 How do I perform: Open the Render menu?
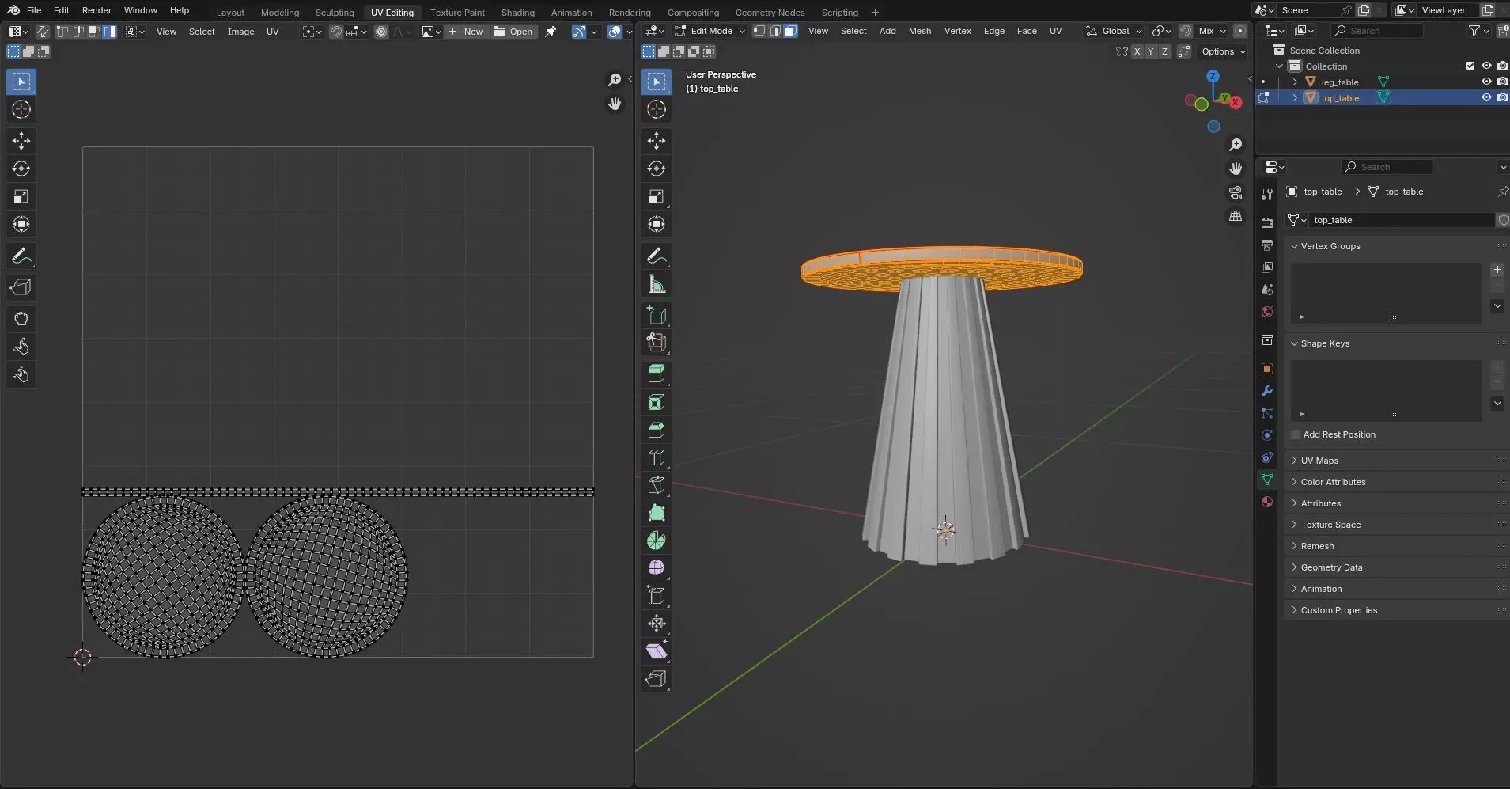pos(97,10)
